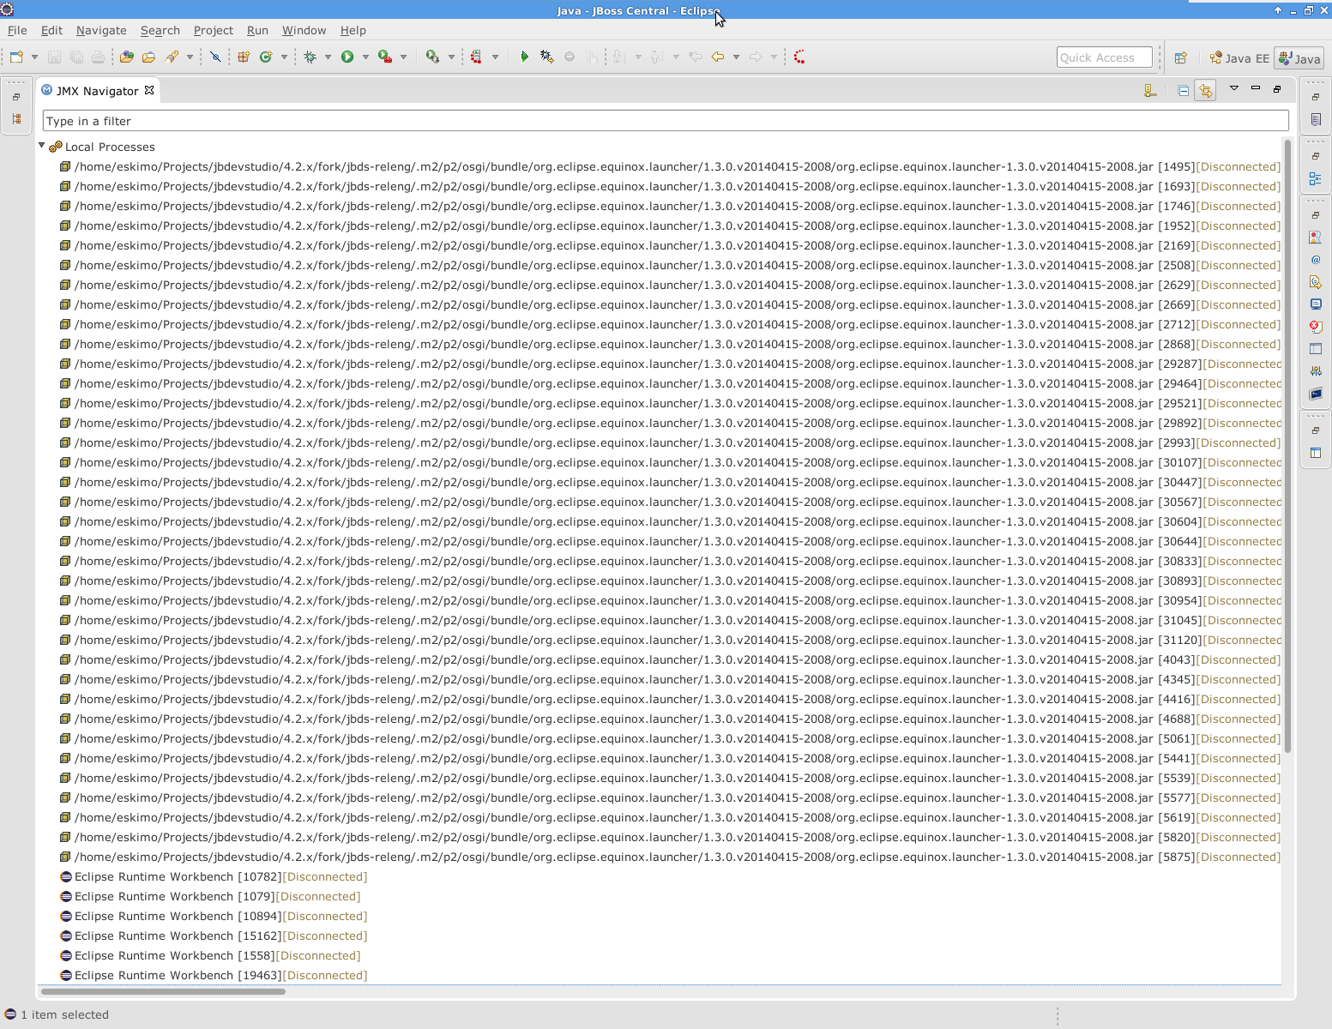Viewport: 1332px width, 1029px height.
Task: Click the Open Task folder icon
Action: coord(148,57)
